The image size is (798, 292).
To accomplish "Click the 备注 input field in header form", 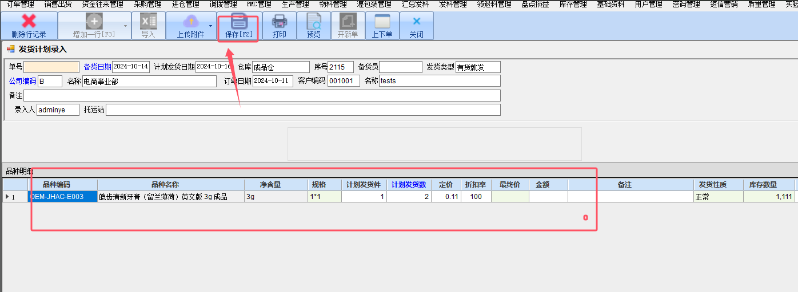I will click(261, 95).
